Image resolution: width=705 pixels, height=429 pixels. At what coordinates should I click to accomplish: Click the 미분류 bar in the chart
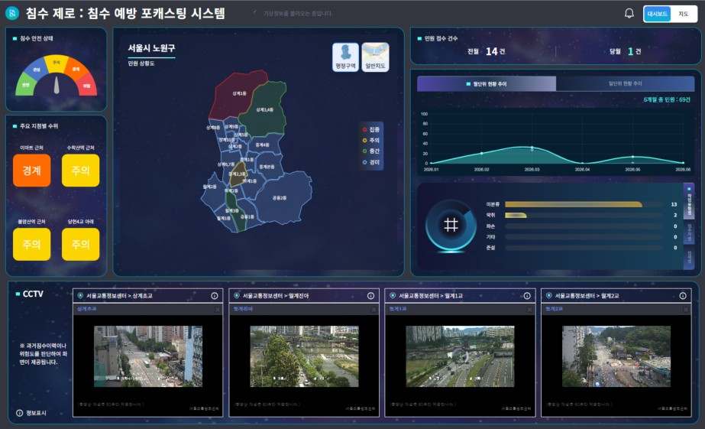point(574,204)
